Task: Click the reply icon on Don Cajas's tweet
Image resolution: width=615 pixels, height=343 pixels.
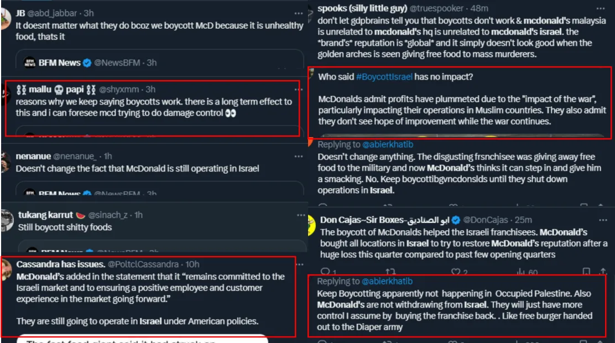Action: tap(325, 272)
